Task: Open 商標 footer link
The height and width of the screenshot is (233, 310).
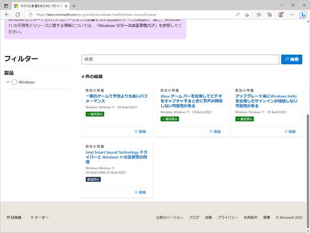Action: 266,217
